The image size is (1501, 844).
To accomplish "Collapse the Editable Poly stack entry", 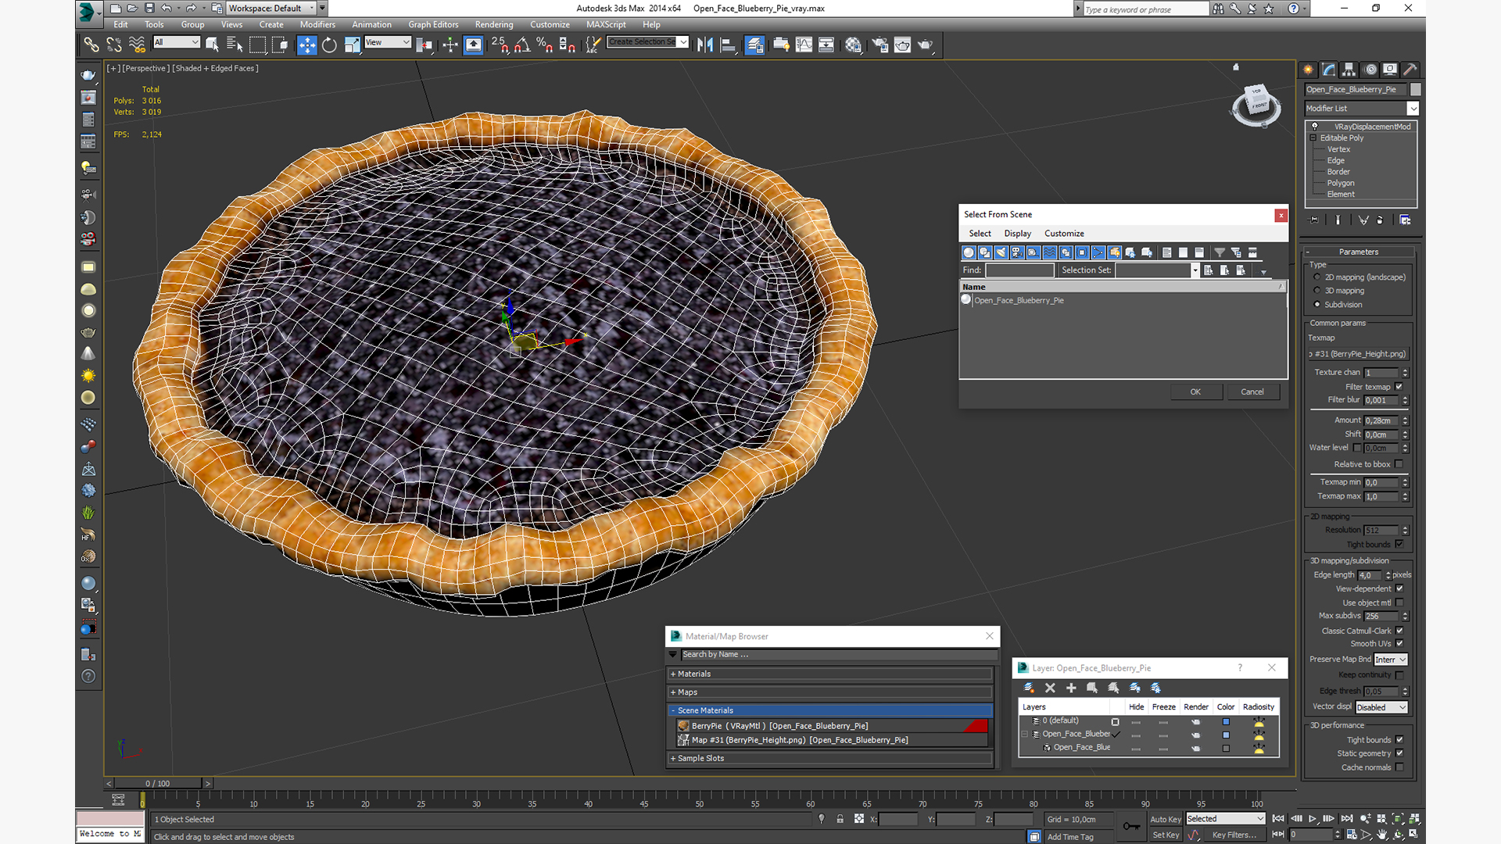I will 1313,138.
